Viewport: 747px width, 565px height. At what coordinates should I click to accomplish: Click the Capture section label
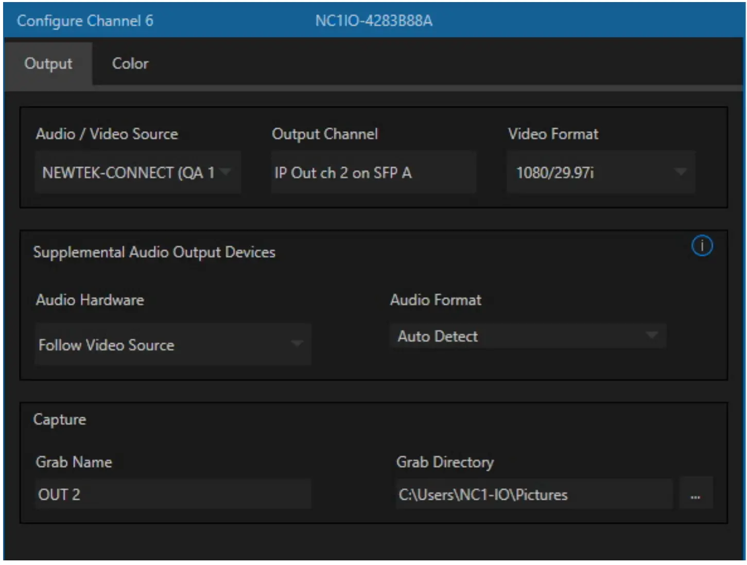tap(59, 419)
